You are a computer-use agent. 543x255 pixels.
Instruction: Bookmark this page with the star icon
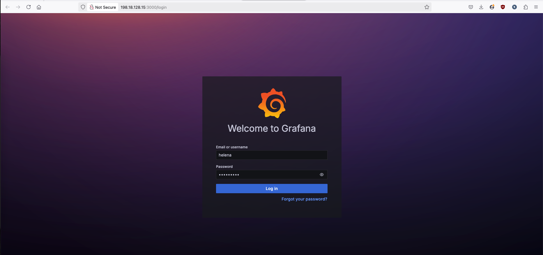pos(427,7)
